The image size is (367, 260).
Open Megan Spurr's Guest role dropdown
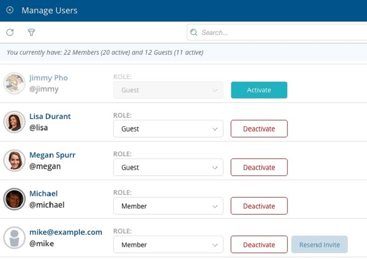click(x=168, y=167)
